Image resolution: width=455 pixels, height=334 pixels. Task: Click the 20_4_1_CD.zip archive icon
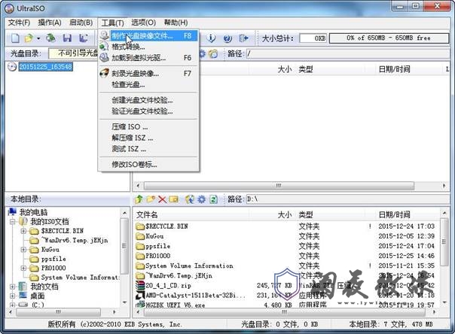[x=140, y=285]
